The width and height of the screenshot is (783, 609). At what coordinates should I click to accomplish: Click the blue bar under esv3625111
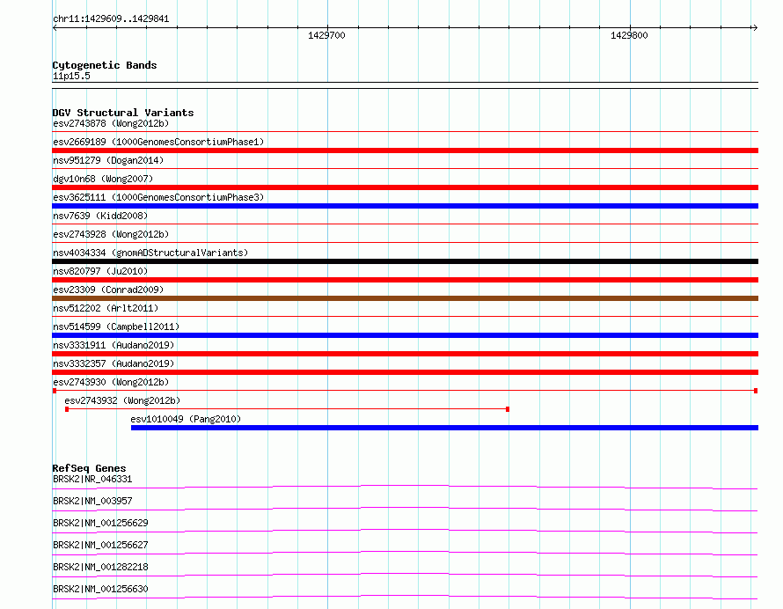[x=405, y=206]
